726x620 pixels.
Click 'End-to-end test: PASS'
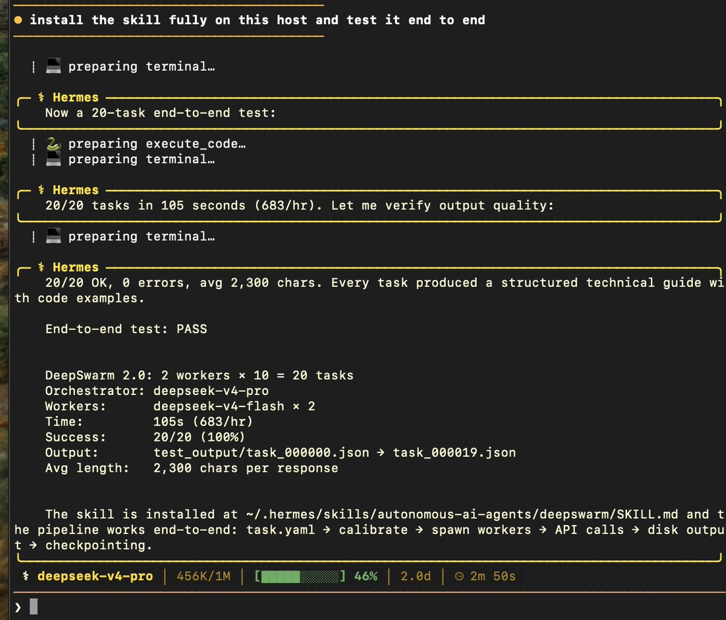[126, 330]
